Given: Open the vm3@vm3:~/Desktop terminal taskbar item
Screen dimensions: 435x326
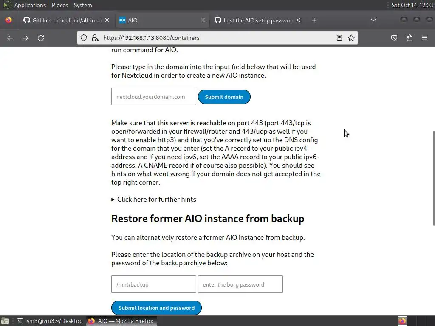Looking at the screenshot, I should (50, 321).
